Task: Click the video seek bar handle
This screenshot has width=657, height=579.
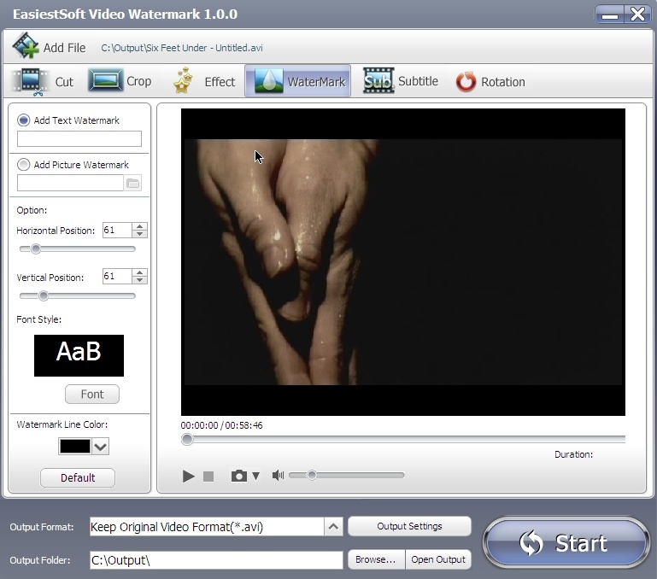Action: [187, 439]
